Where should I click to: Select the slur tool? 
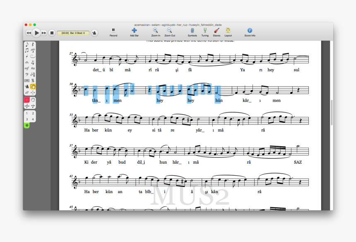33,56
